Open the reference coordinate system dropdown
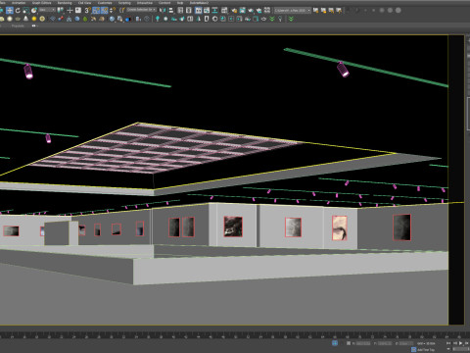This screenshot has width=470, height=353. [47, 10]
